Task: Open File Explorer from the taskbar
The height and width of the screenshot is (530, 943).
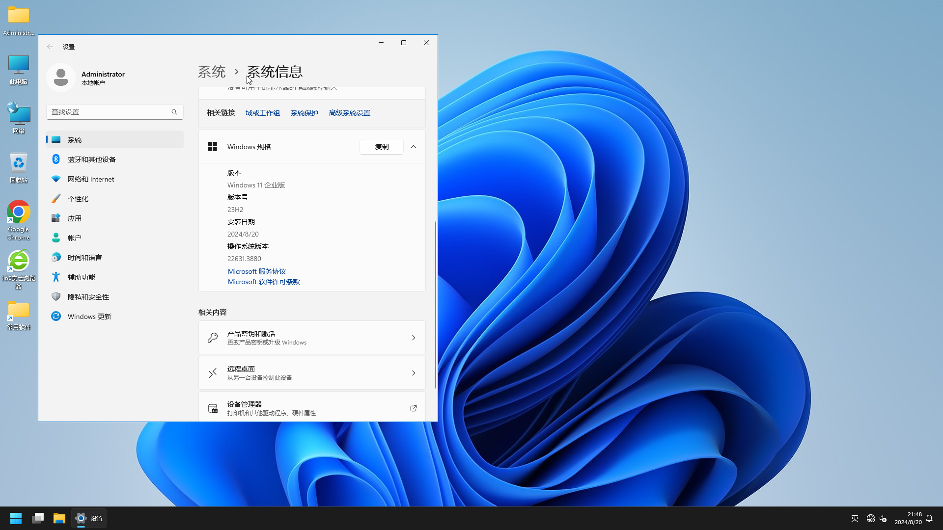Action: [x=59, y=518]
